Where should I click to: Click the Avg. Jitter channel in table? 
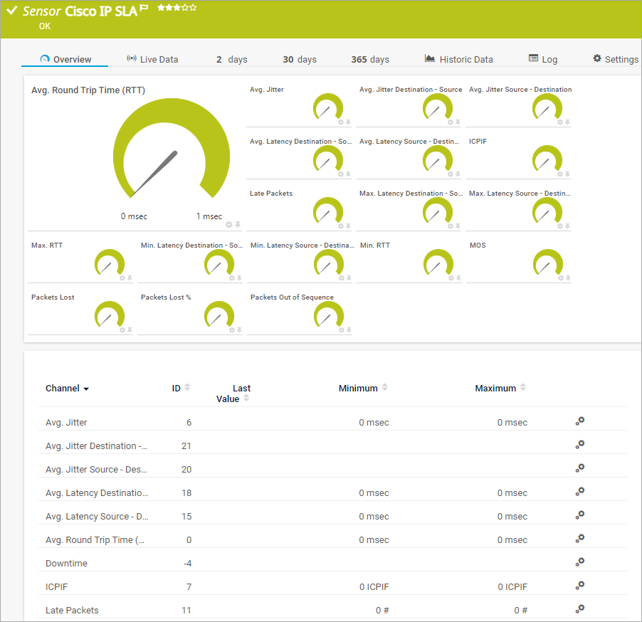pyautogui.click(x=66, y=422)
